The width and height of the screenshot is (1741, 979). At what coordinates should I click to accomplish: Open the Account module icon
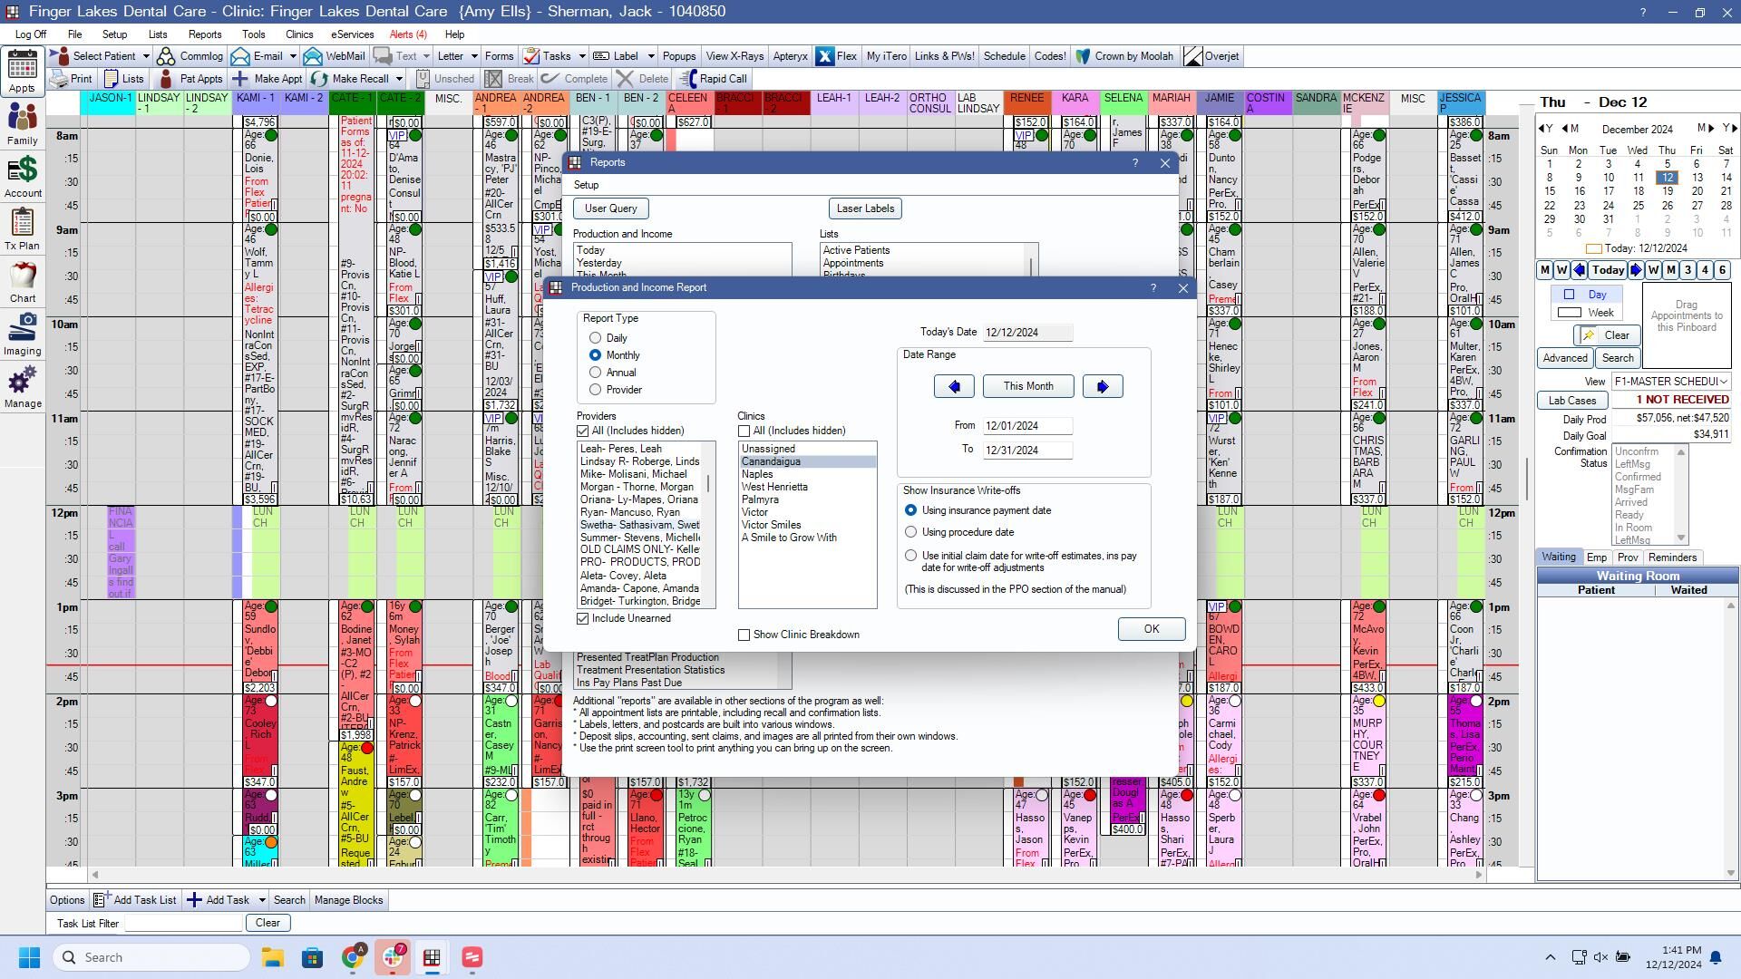tap(23, 177)
